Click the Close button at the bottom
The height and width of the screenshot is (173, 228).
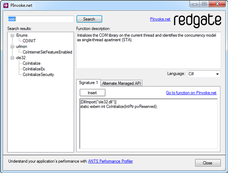[208, 163]
